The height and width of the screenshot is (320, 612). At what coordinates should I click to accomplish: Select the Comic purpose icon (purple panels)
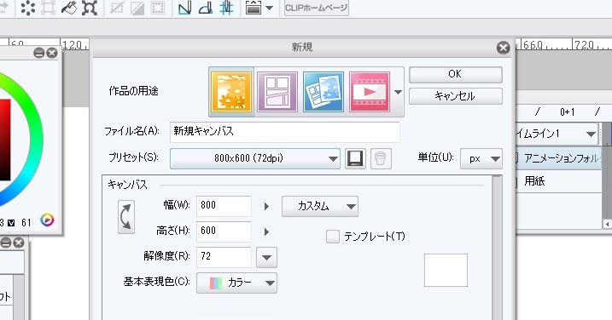tap(277, 92)
